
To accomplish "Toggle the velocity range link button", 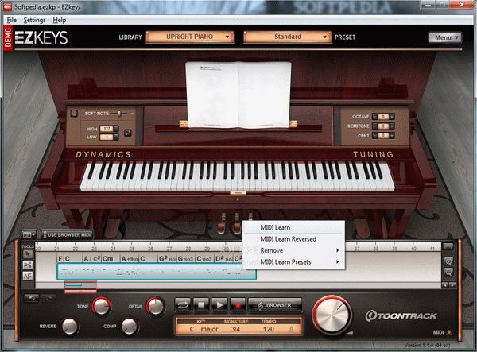I will [x=128, y=133].
